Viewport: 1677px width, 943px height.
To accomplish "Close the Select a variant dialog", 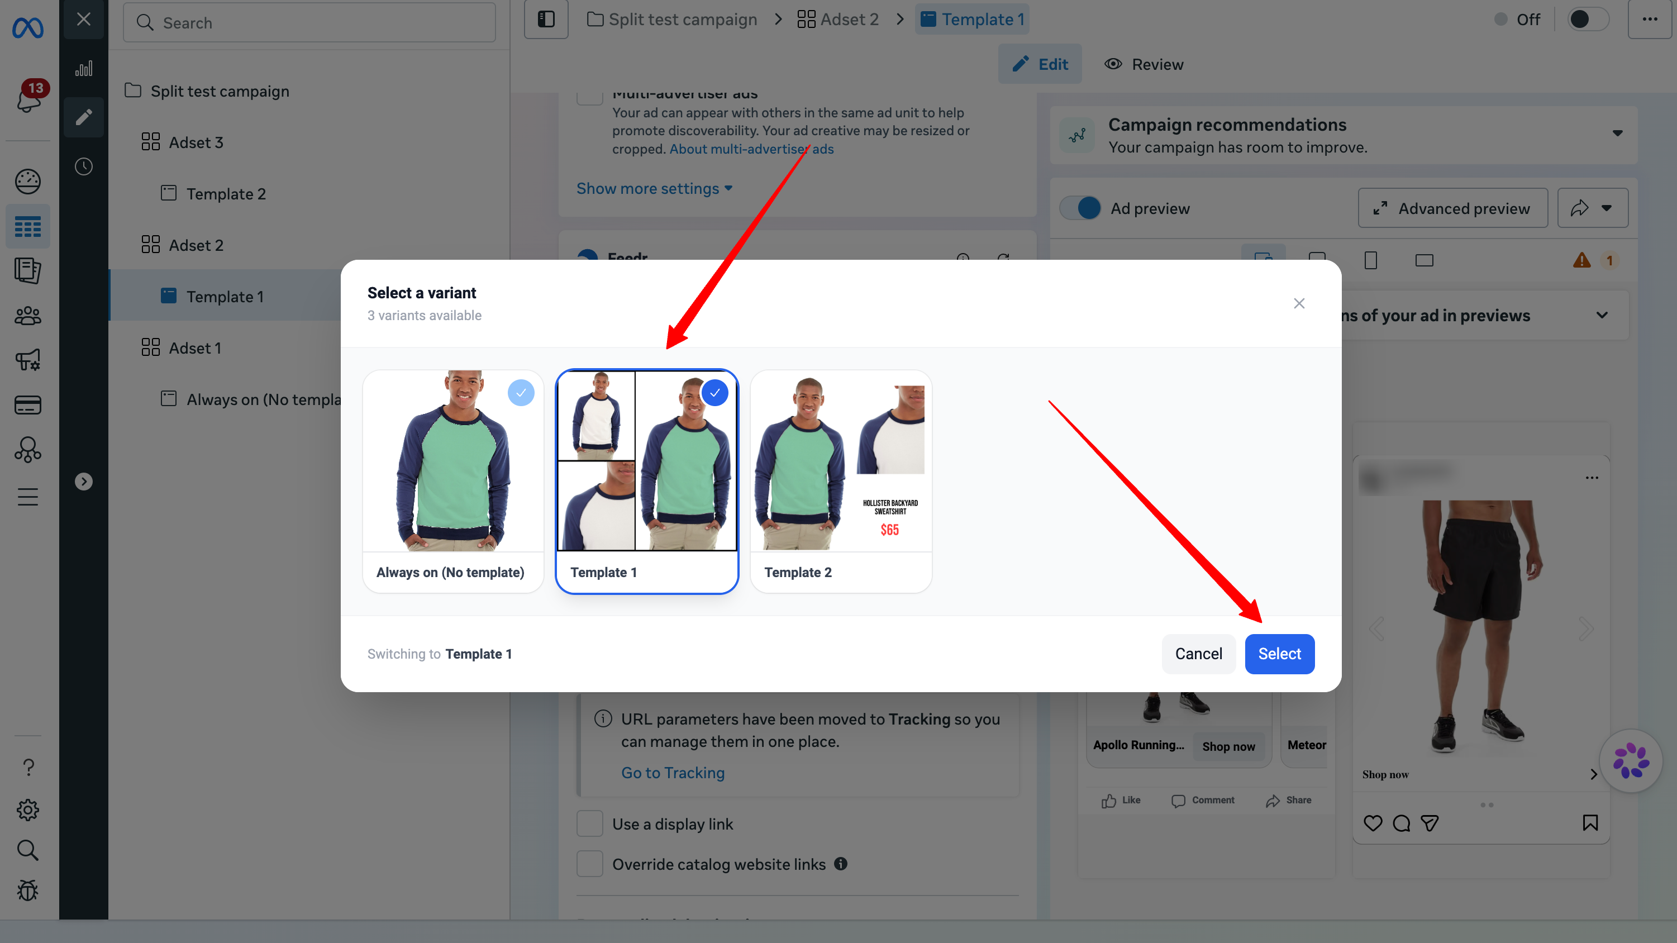I will coord(1299,303).
